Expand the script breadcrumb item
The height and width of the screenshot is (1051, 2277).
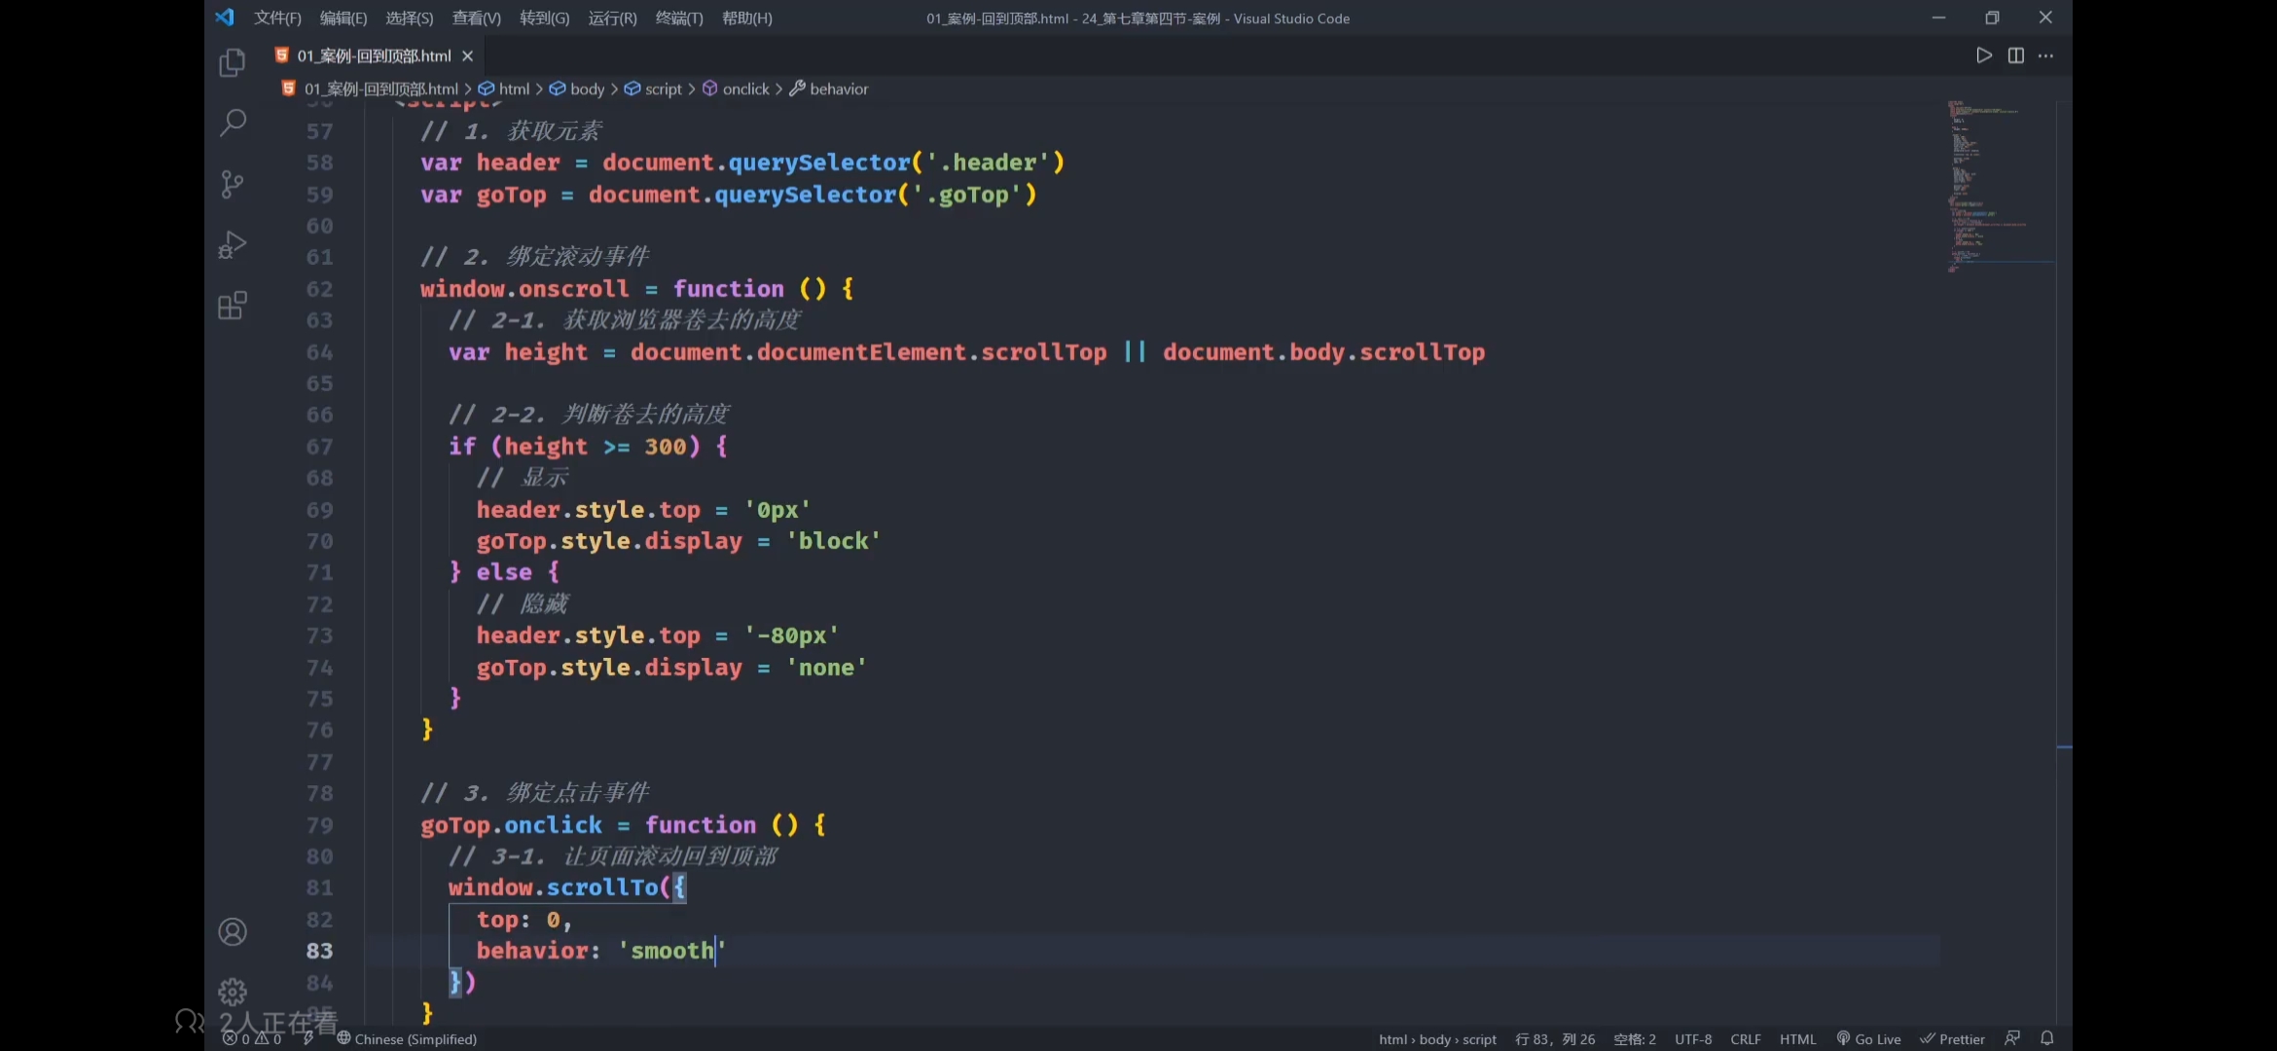663,89
